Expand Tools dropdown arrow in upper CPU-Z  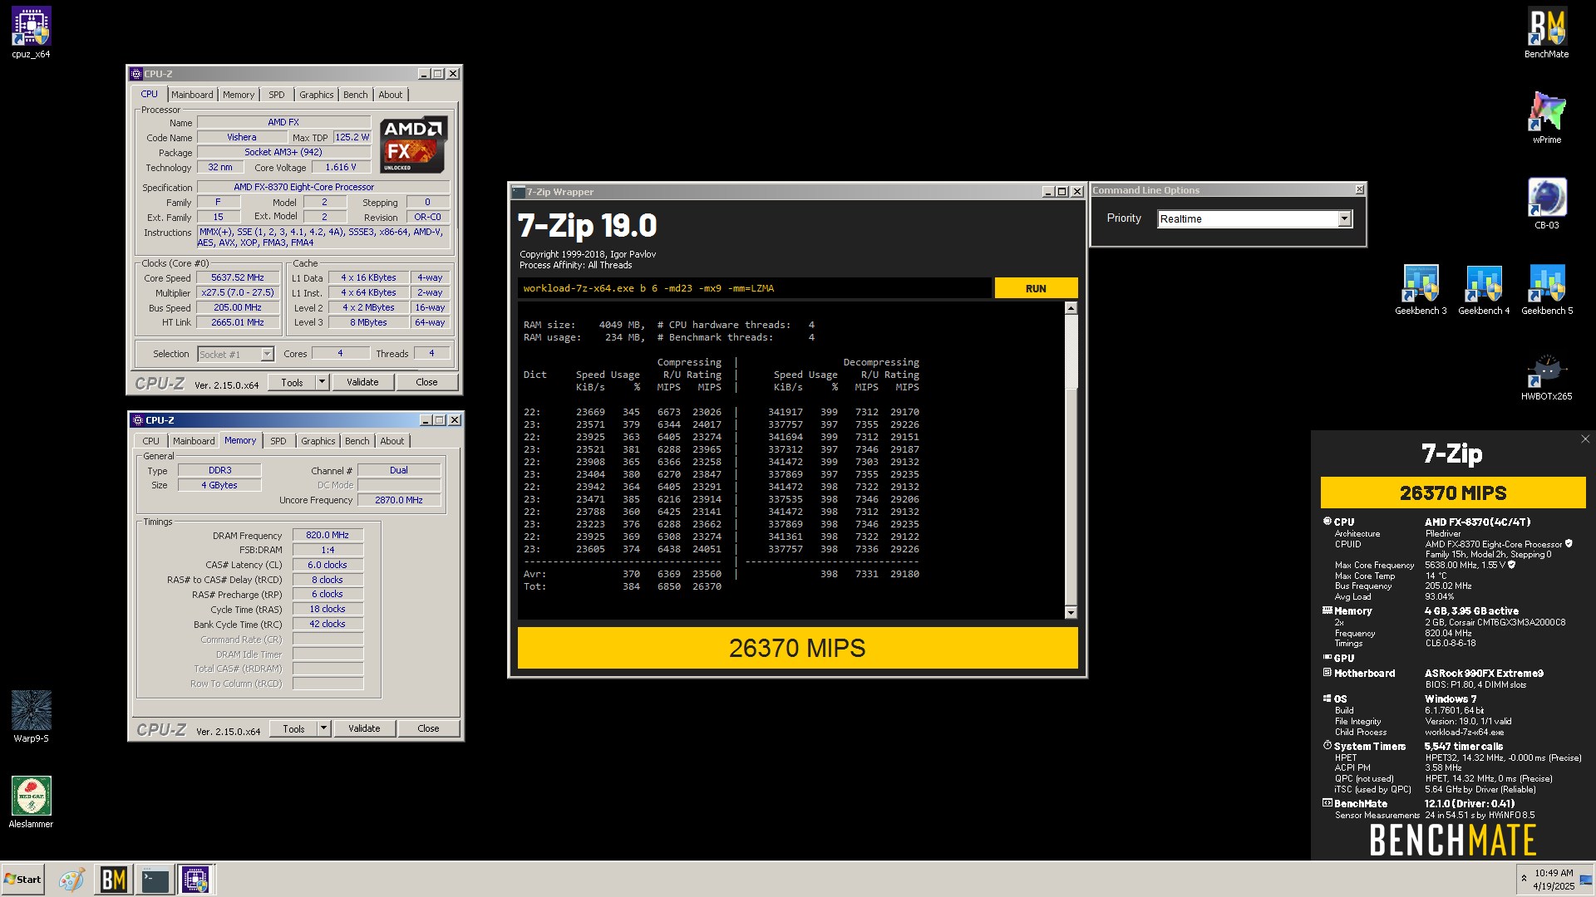tap(322, 383)
